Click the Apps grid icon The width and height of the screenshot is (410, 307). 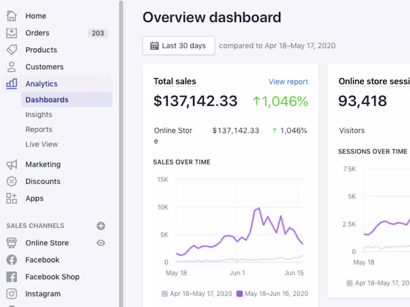(x=11, y=199)
